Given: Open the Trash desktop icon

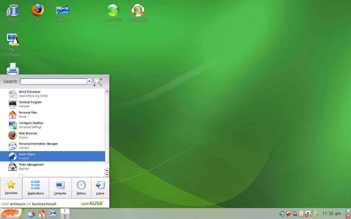Looking at the screenshot, I should pyautogui.click(x=13, y=13).
